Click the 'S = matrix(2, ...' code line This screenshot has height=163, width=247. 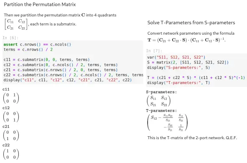point(188,62)
